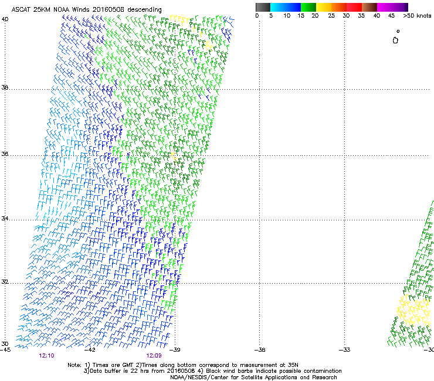Click the NOAA/NESDIS credit line

[253, 377]
